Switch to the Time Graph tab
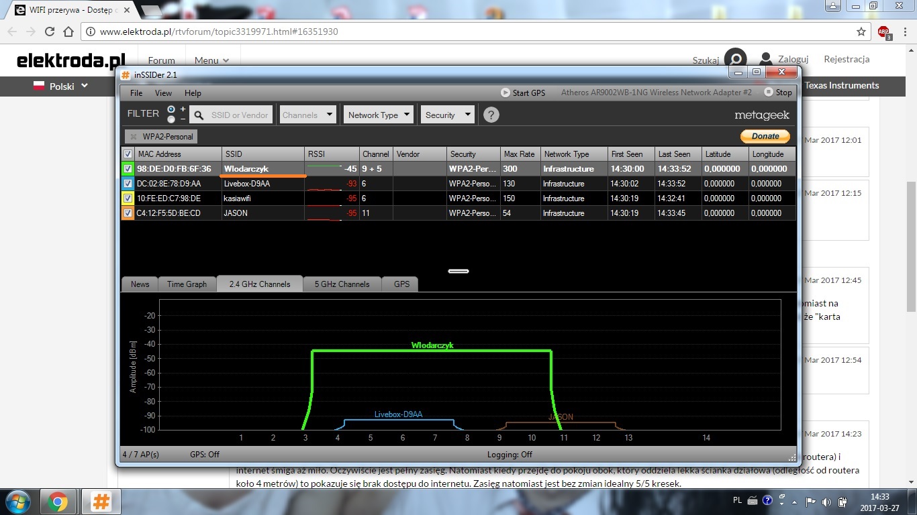The width and height of the screenshot is (917, 515). point(187,284)
